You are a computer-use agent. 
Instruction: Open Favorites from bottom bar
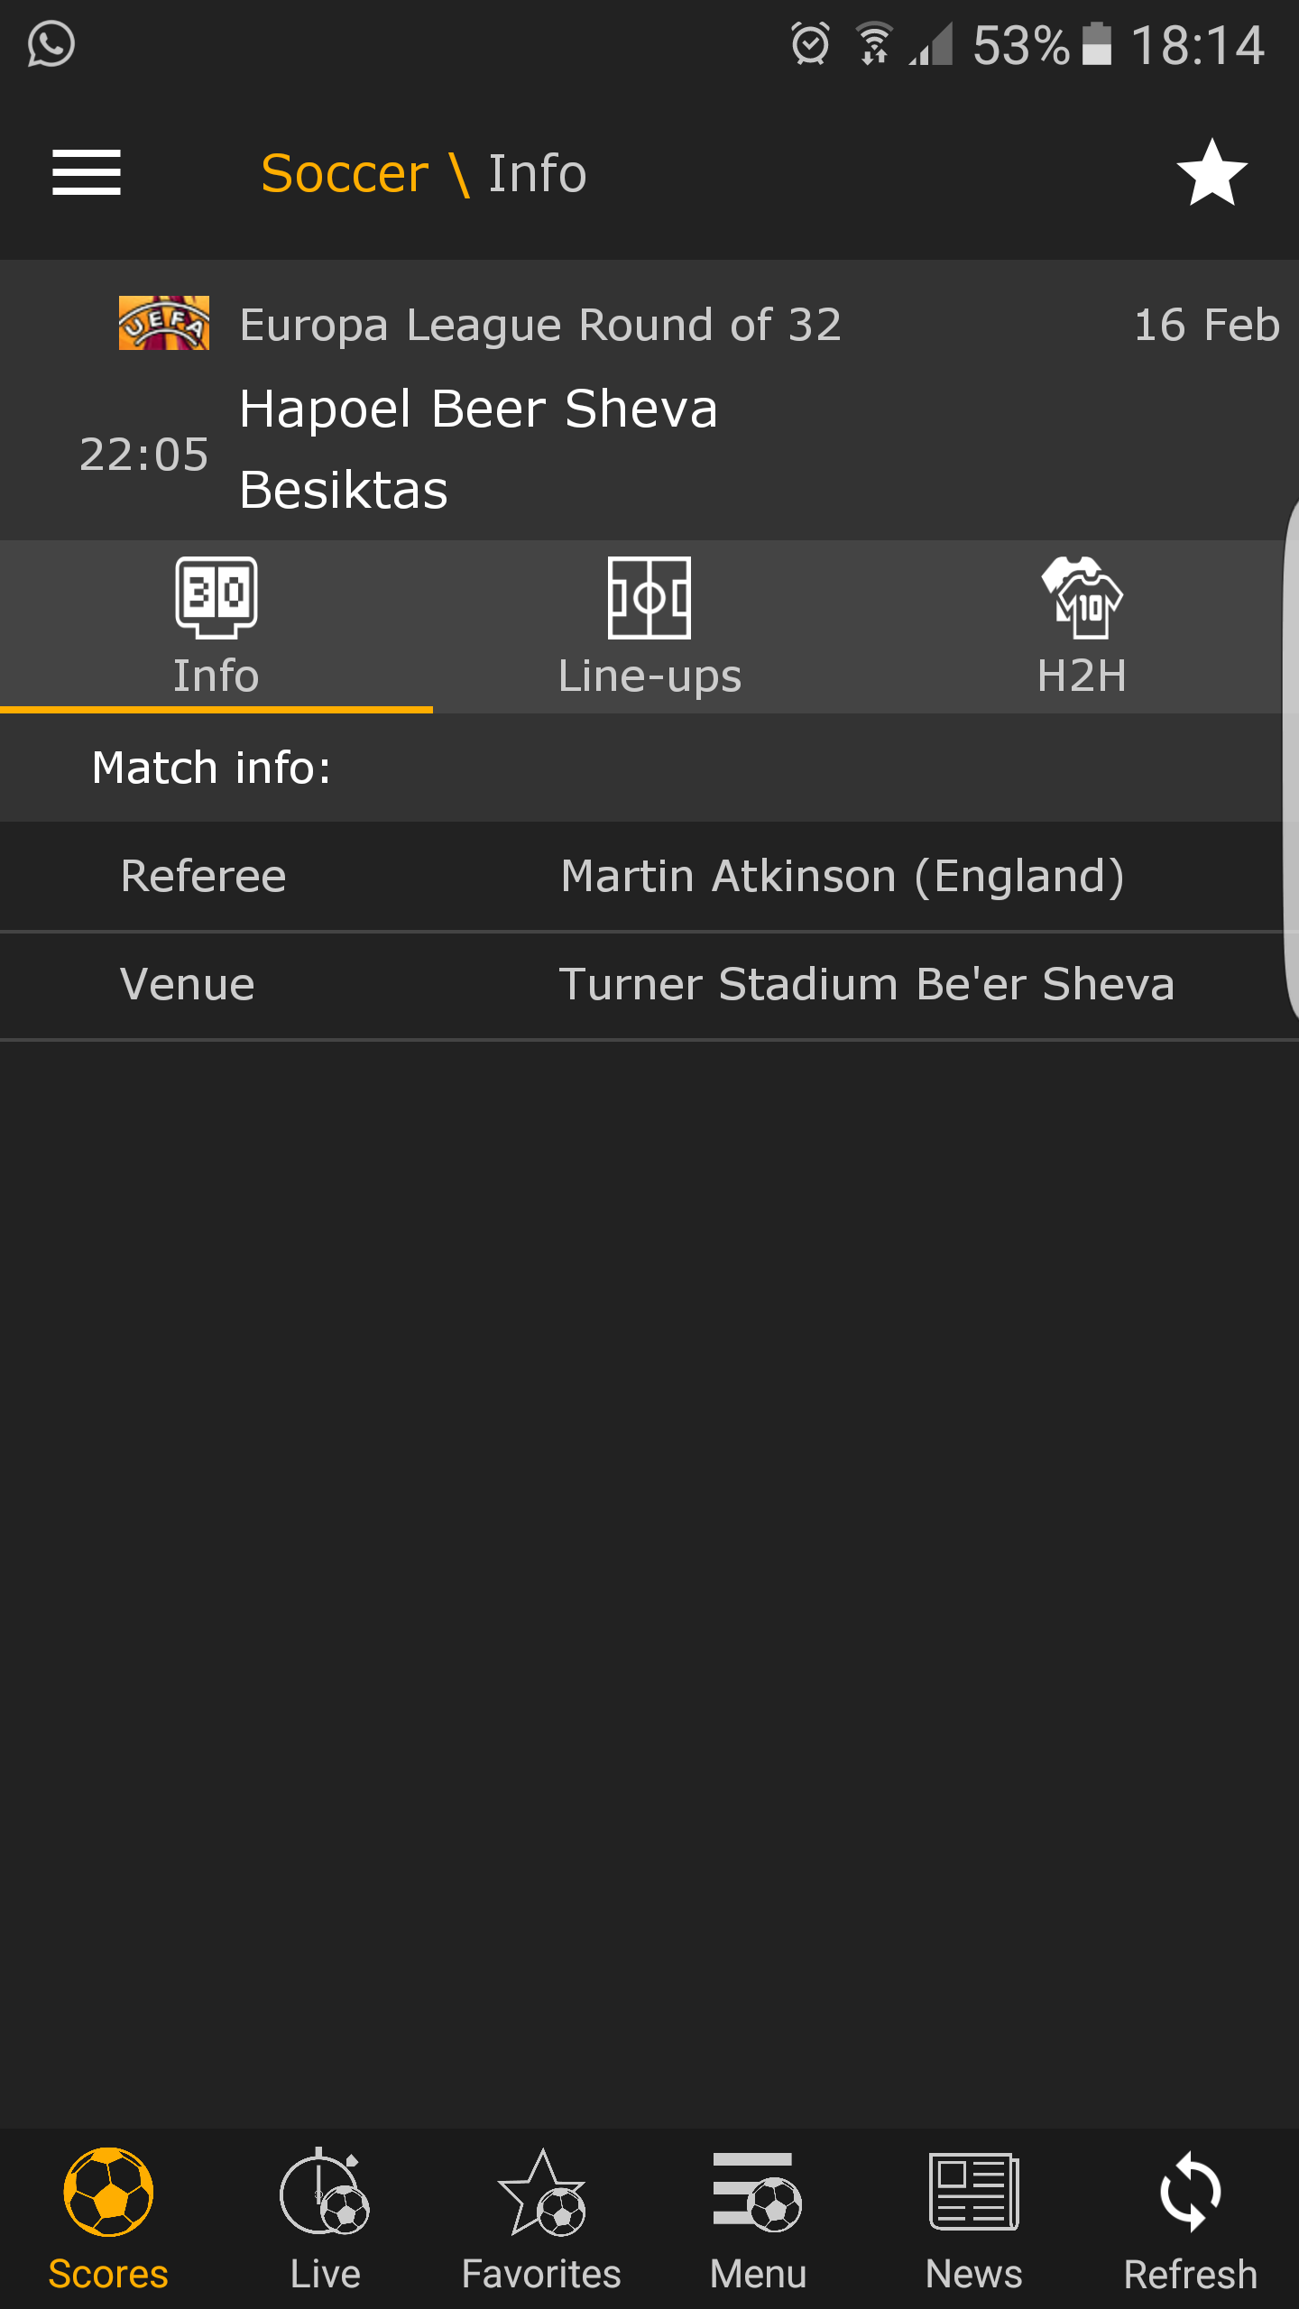tap(541, 2220)
